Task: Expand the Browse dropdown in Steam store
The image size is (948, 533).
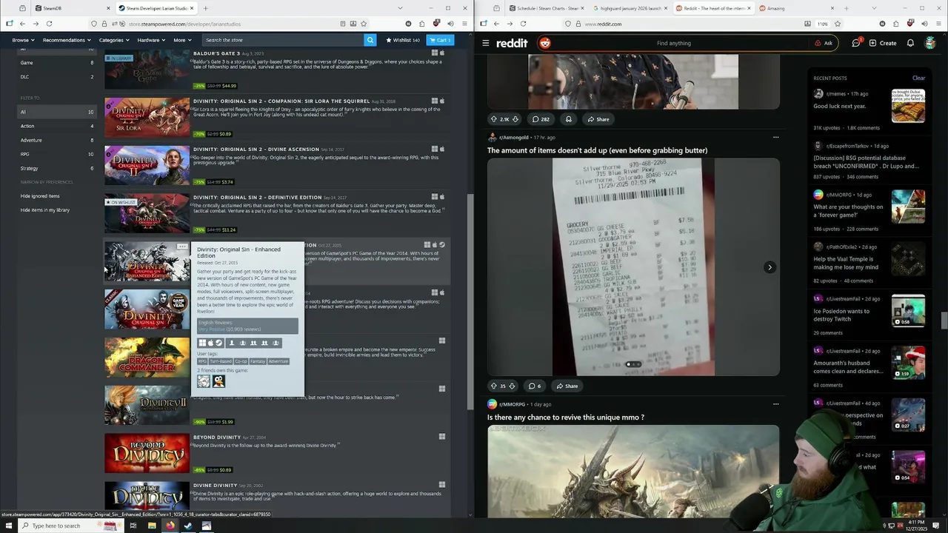Action: click(23, 40)
